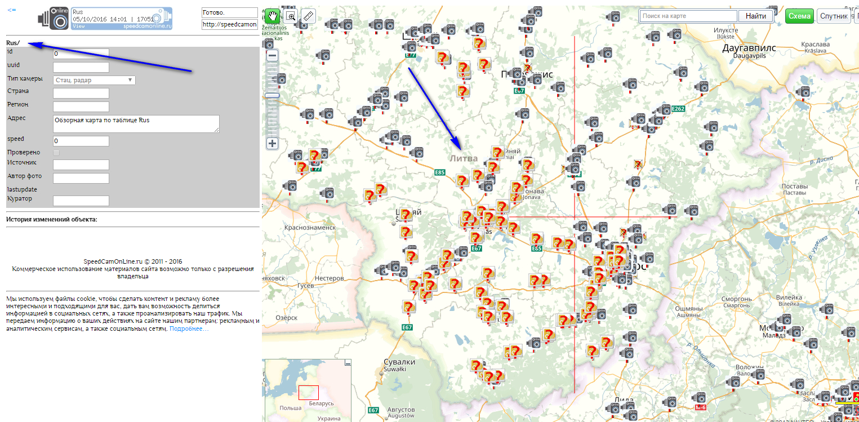Switch map to Спутник view
859x422 pixels.
[833, 16]
